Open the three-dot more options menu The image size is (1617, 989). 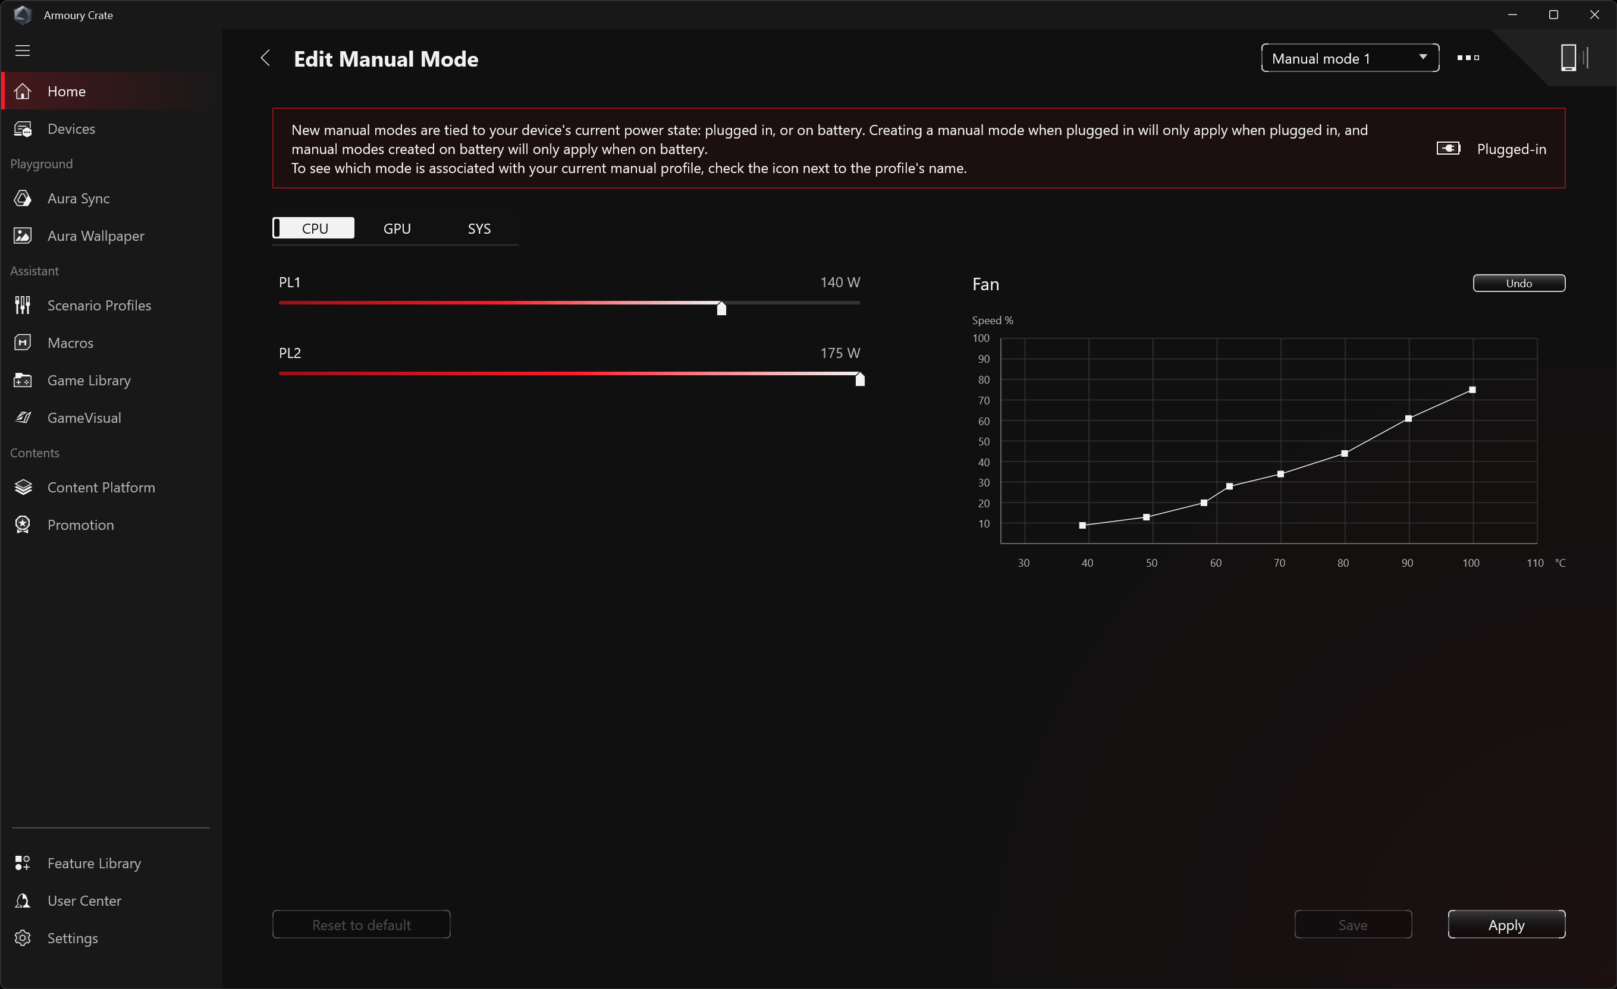pos(1467,58)
